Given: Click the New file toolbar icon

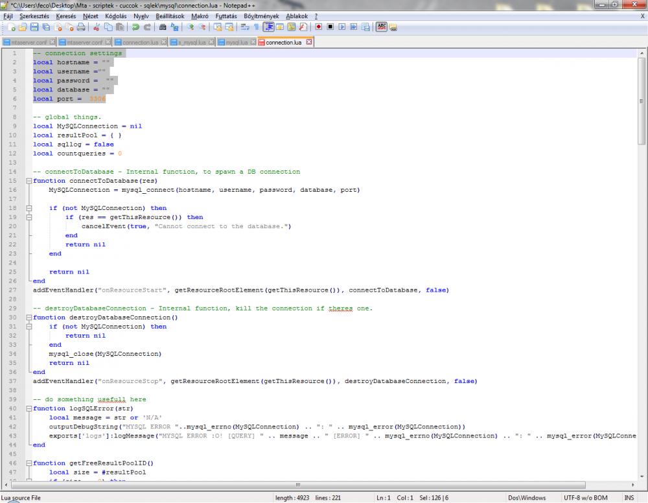Looking at the screenshot, I should [x=12, y=27].
